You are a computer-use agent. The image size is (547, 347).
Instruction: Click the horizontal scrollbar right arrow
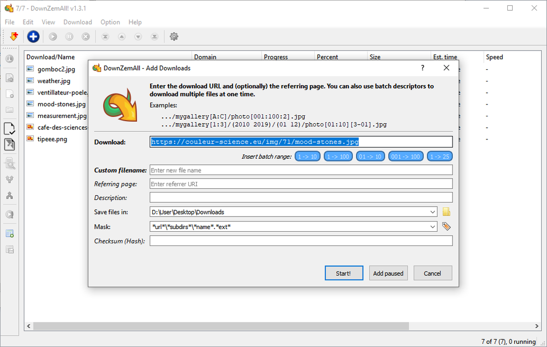click(536, 326)
